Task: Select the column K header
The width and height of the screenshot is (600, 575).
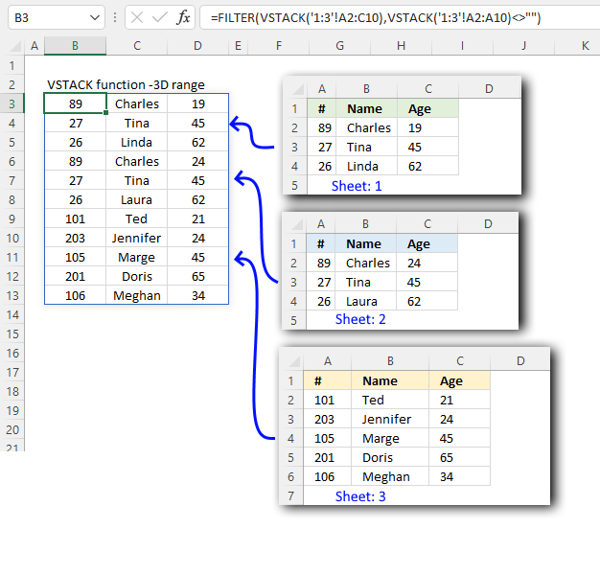Action: [x=585, y=46]
